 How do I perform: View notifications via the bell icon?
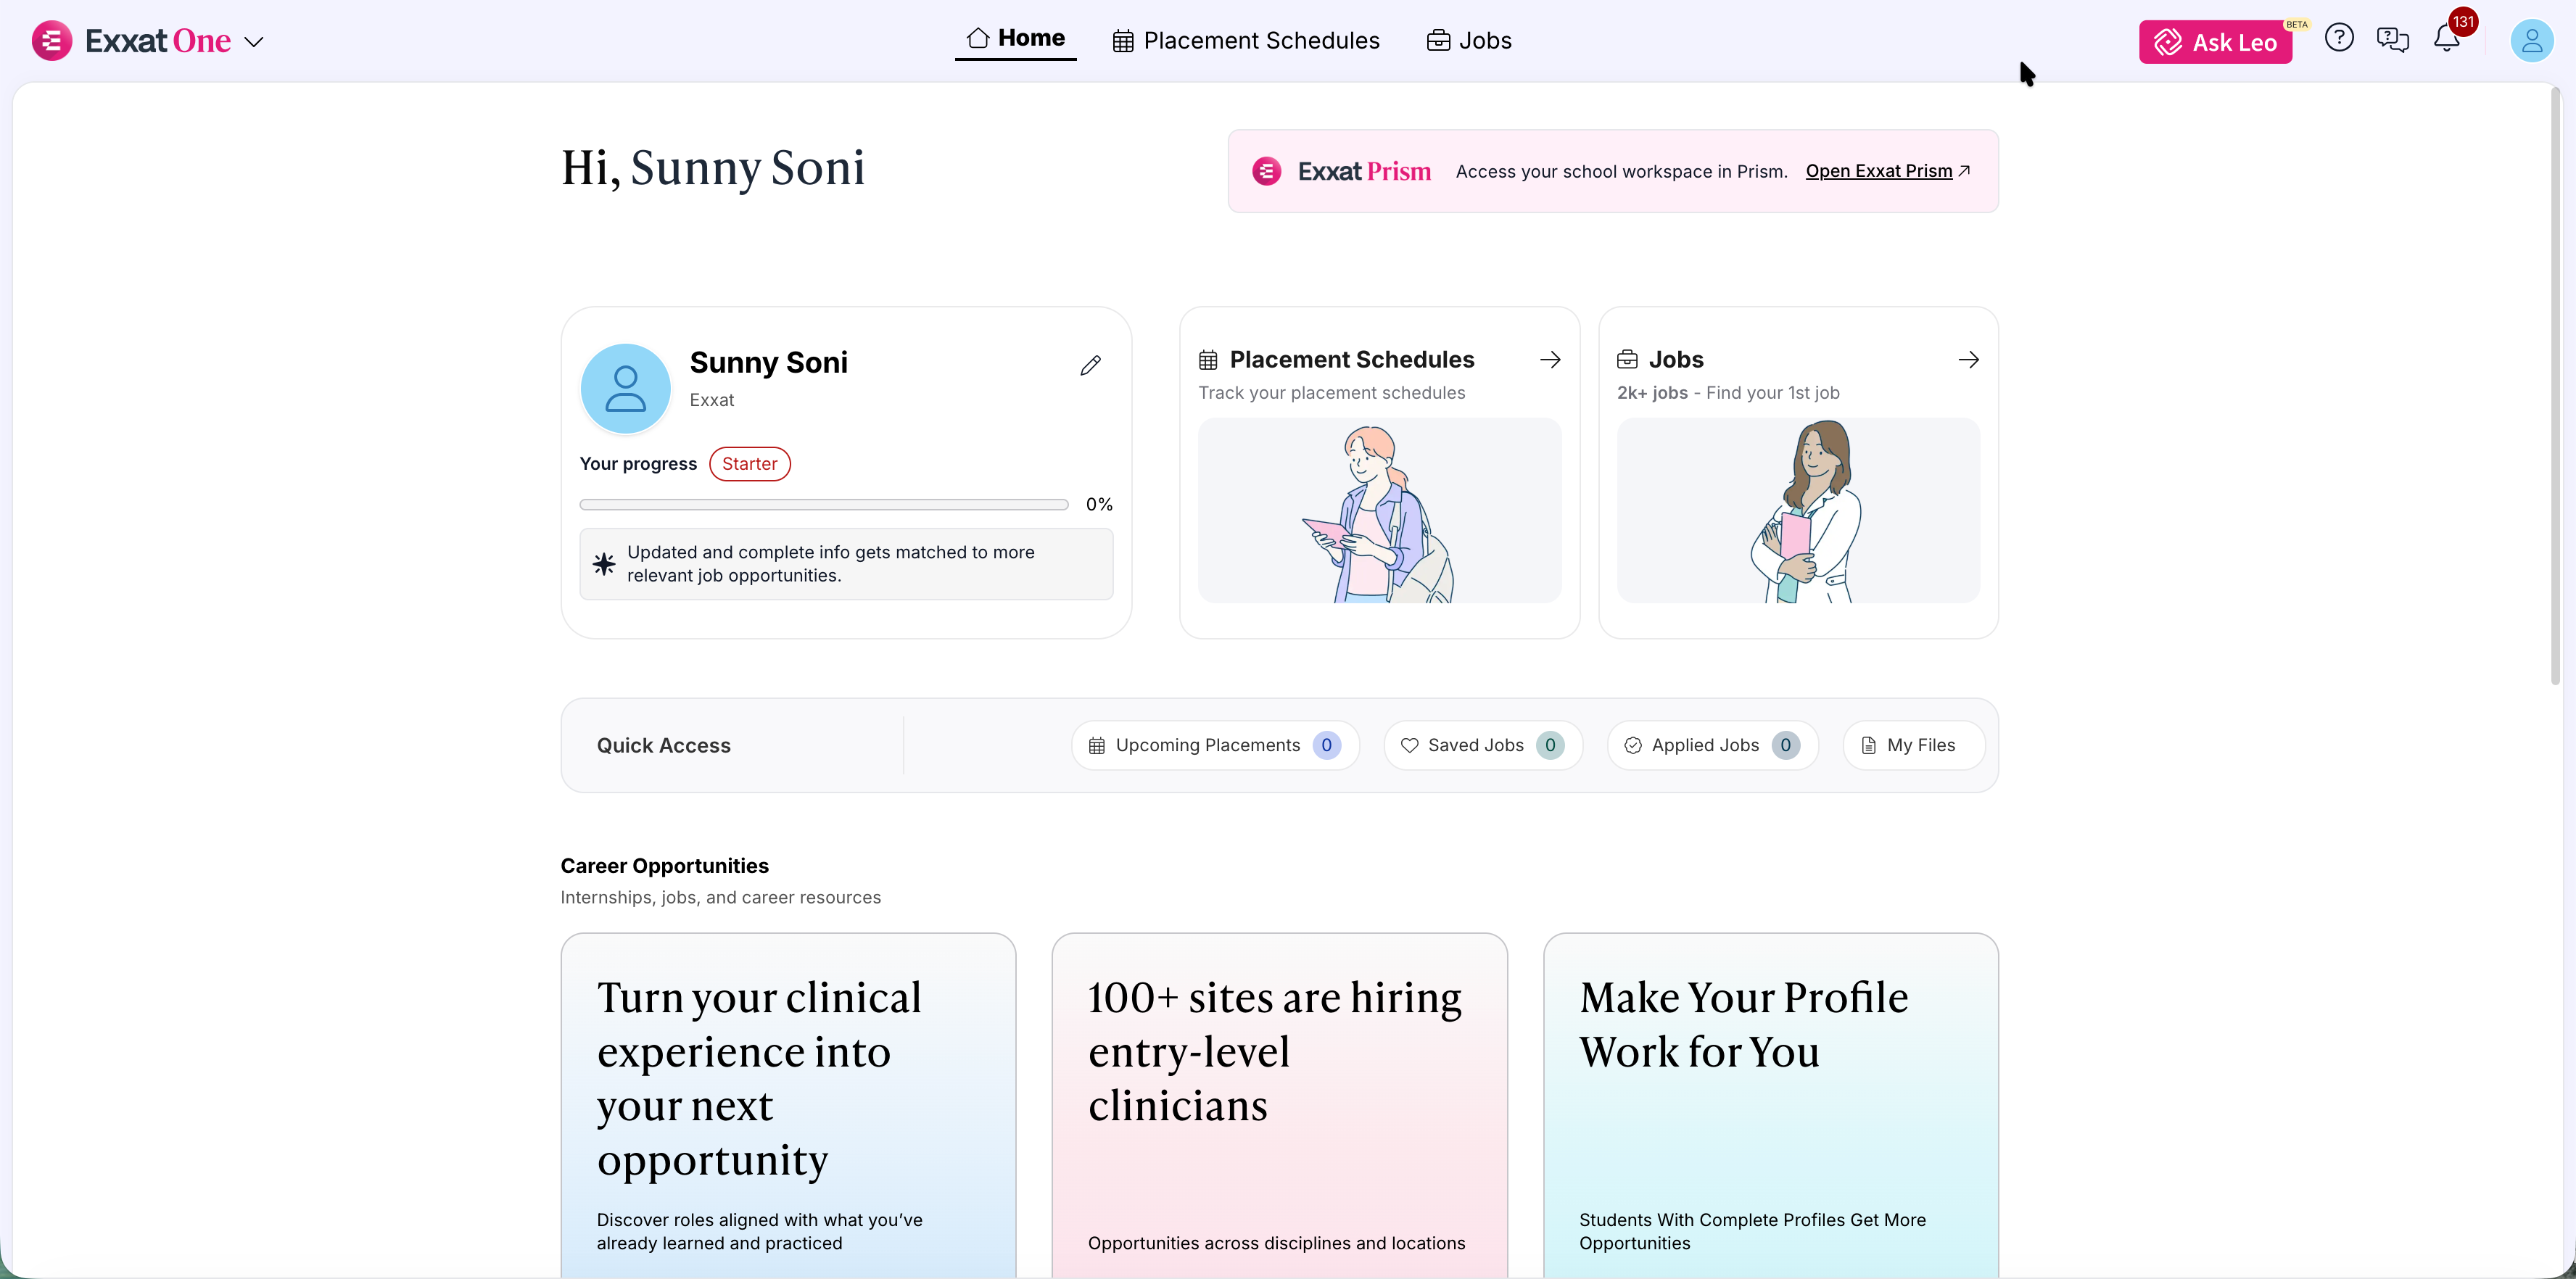pyautogui.click(x=2447, y=39)
